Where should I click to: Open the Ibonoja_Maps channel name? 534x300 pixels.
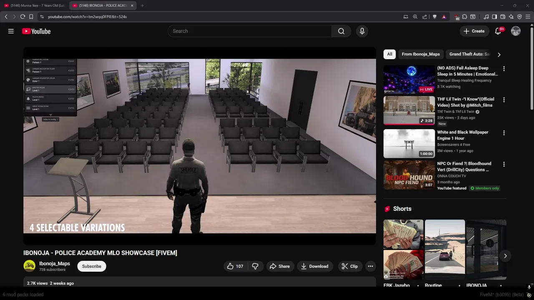[55, 264]
